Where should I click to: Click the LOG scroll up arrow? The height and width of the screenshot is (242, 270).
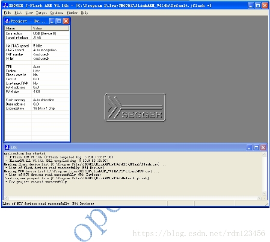264,154
